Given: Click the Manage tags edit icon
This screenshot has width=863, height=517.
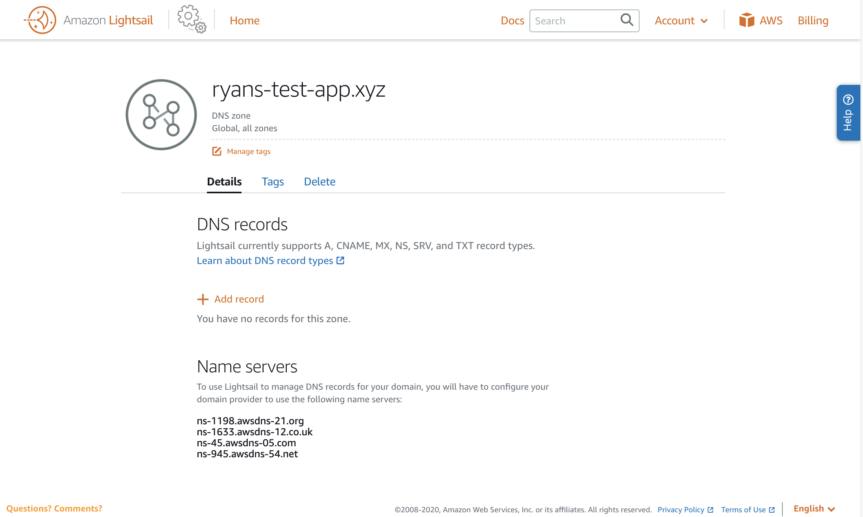Looking at the screenshot, I should coord(217,151).
